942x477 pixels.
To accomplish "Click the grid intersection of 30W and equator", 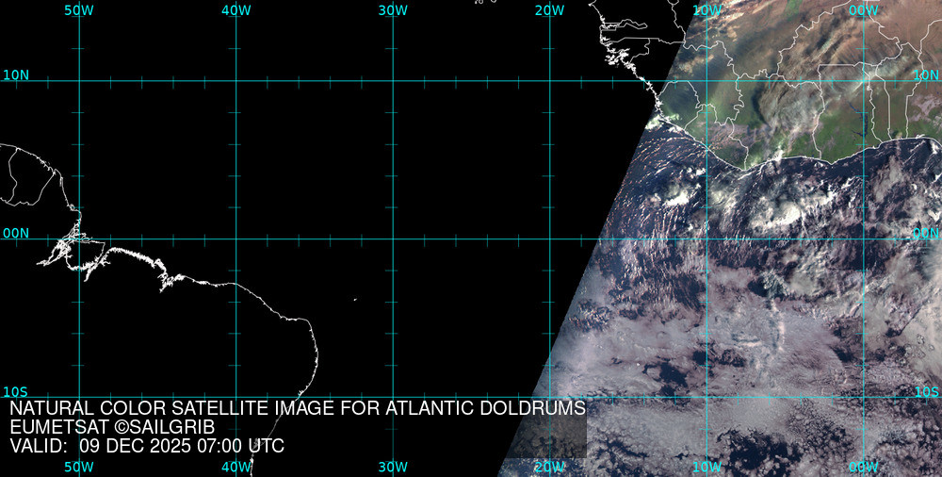I will coord(393,238).
